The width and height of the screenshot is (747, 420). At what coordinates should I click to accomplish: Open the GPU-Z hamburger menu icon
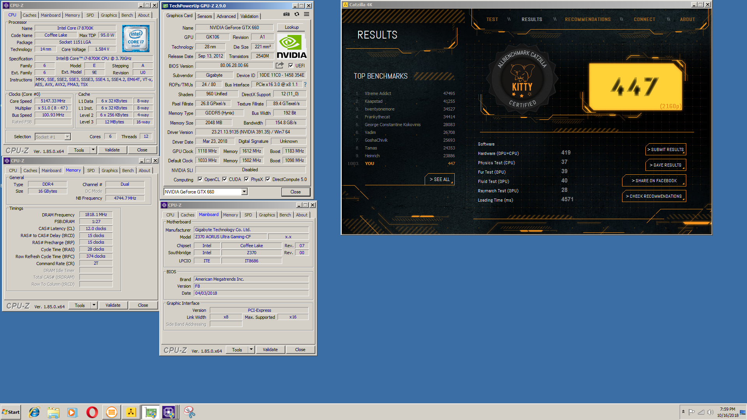point(307,14)
